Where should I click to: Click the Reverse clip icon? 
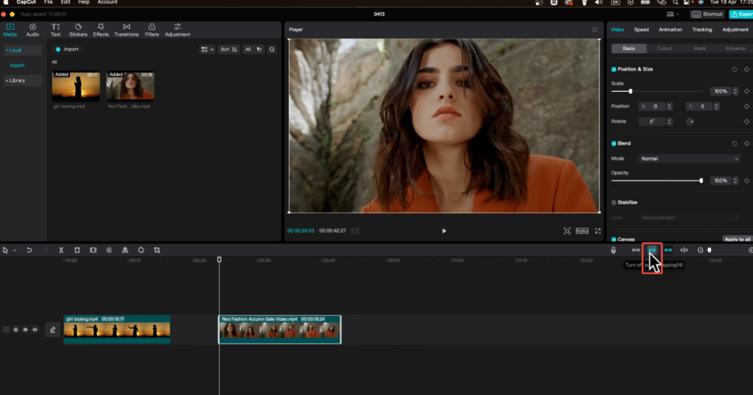[x=109, y=250]
